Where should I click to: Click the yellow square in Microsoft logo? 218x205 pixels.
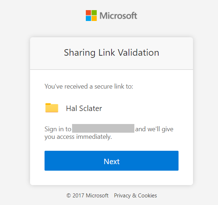click(x=94, y=18)
